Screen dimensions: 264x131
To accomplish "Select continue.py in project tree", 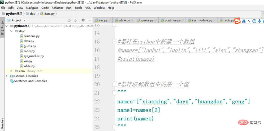I will pos(32,36).
